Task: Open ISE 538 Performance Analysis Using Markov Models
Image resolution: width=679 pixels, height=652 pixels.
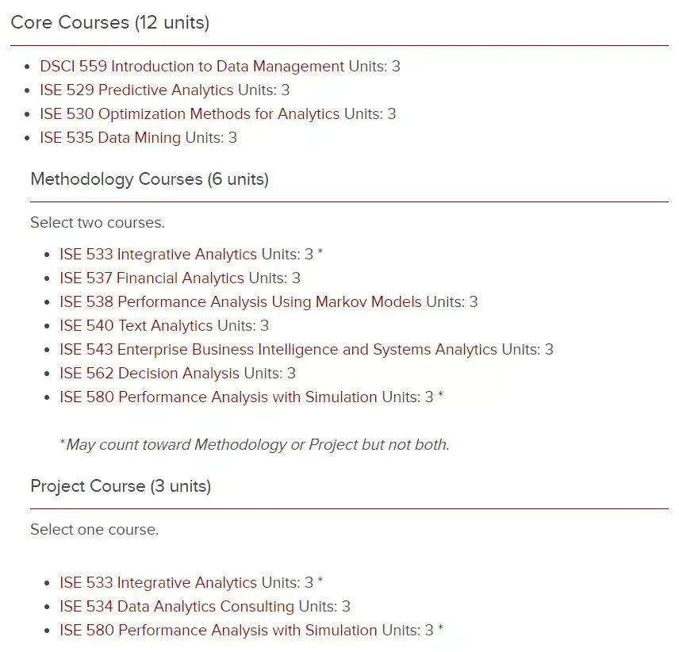Action: point(241,301)
